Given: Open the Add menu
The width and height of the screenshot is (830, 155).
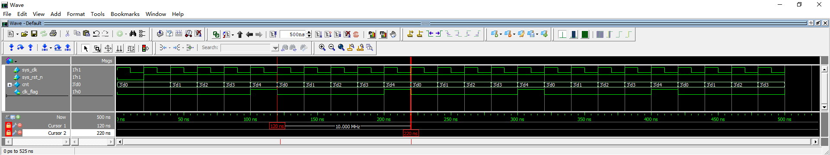Looking at the screenshot, I should coord(56,14).
